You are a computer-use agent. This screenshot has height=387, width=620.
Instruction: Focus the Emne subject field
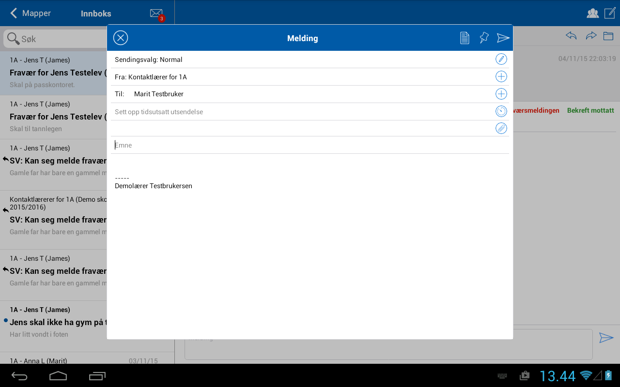[310, 145]
